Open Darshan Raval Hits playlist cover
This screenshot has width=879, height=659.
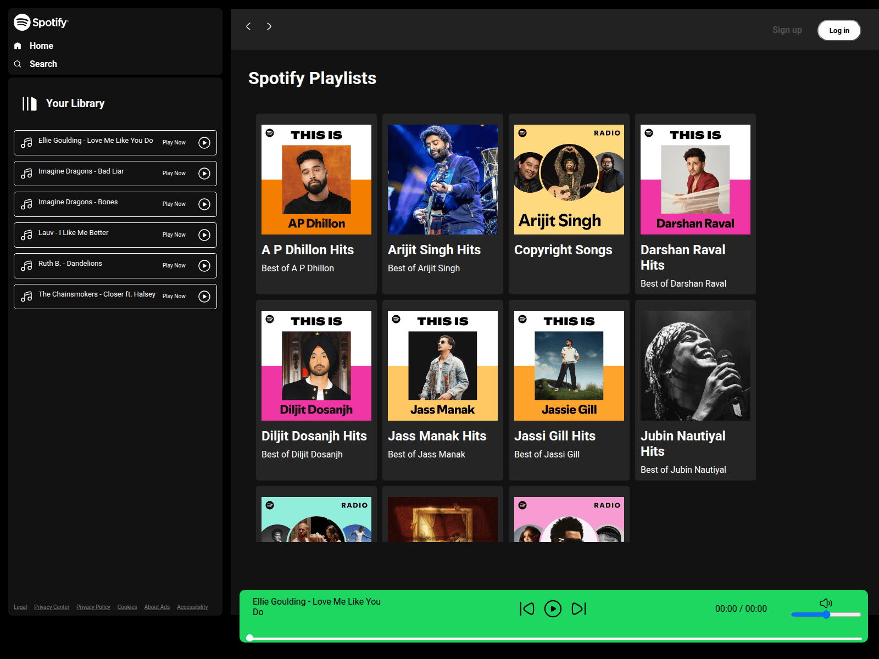click(696, 180)
